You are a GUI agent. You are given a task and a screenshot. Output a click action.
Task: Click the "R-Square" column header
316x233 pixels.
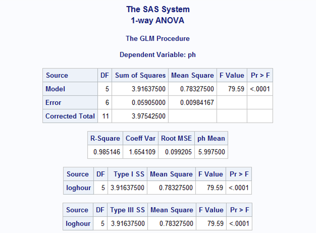point(105,138)
